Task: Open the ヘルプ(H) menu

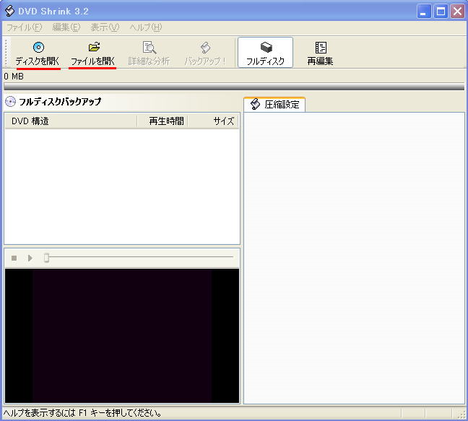Action: pyautogui.click(x=146, y=27)
